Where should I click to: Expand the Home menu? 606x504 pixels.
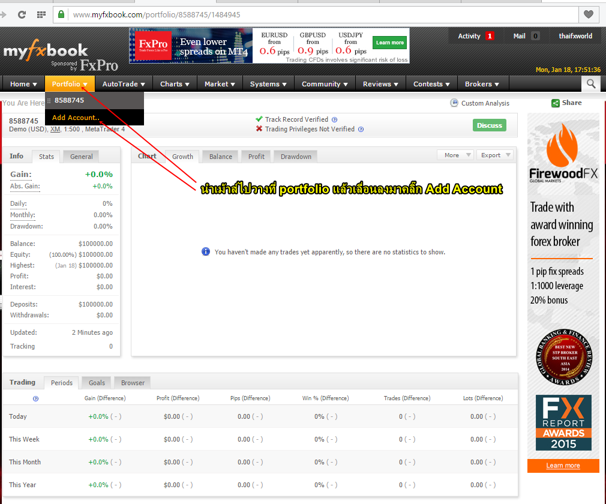[x=23, y=84]
